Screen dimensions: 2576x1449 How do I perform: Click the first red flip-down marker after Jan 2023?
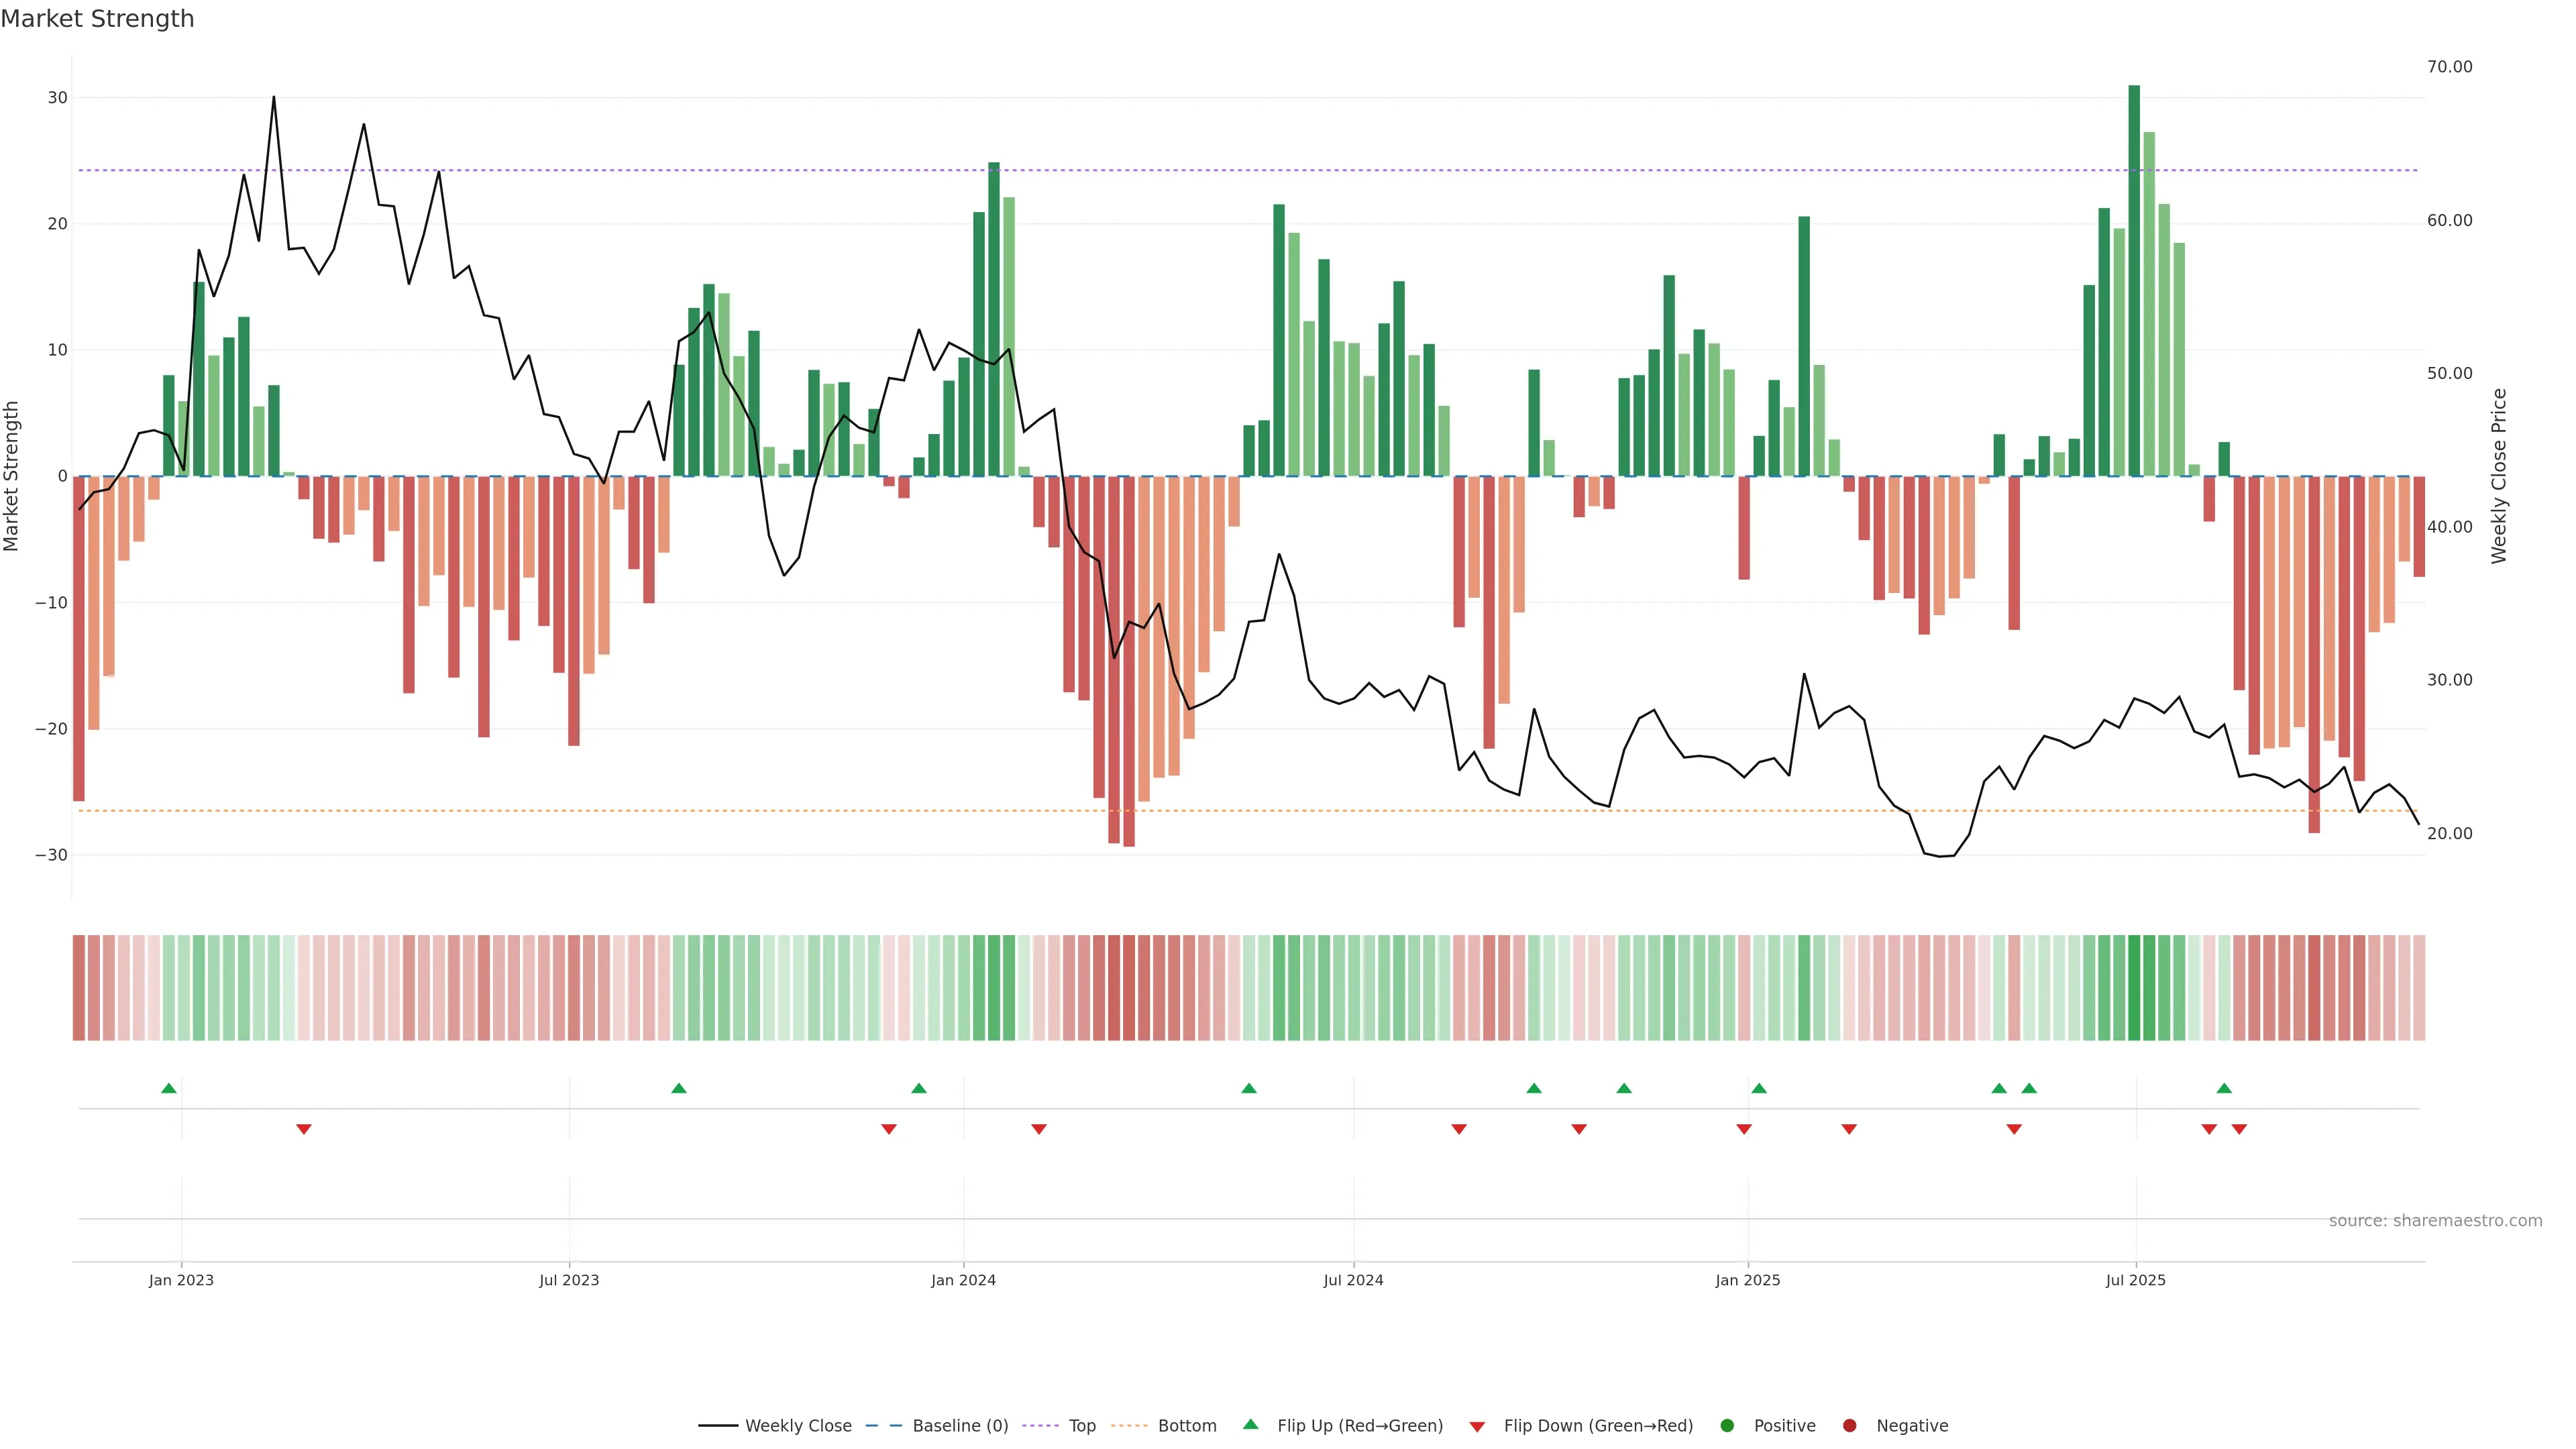(x=304, y=1129)
